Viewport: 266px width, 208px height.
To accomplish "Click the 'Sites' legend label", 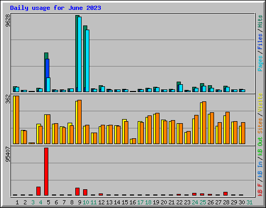I will click(260, 126).
